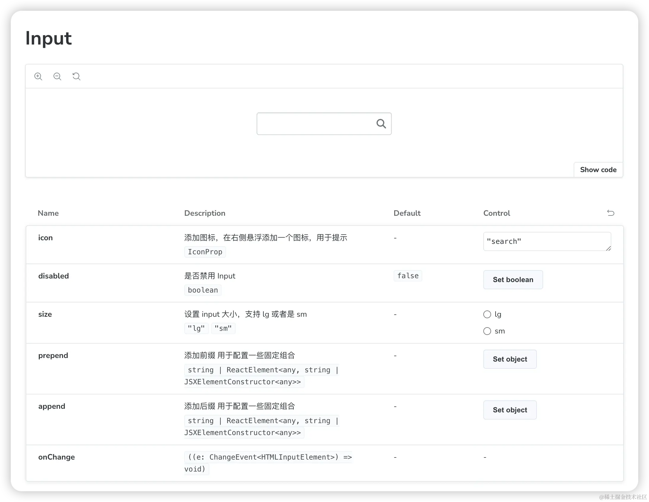649x502 pixels.
Task: Click Set object for the append prop
Action: coord(510,410)
